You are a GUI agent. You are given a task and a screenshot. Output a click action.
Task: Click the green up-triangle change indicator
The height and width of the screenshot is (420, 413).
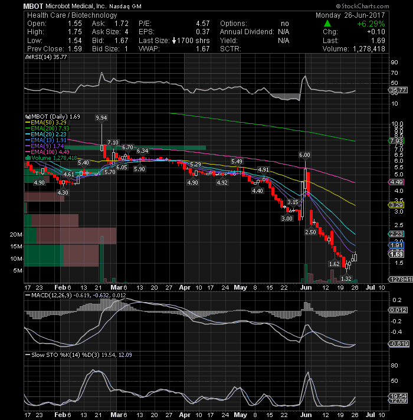tap(327, 24)
